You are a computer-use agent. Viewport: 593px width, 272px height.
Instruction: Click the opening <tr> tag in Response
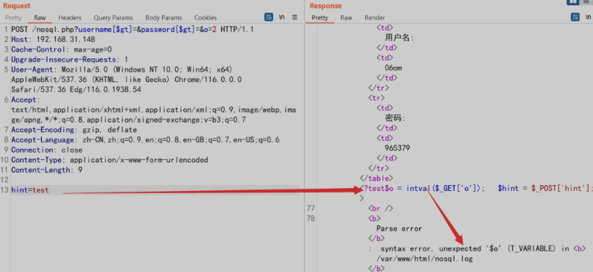pos(376,98)
